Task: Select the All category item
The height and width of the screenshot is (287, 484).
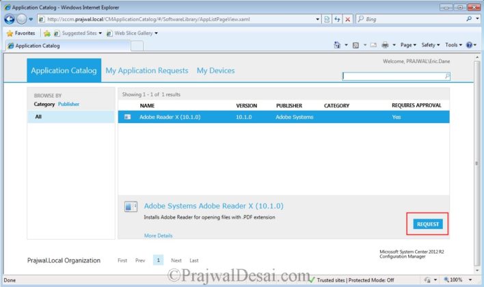Action: [x=71, y=117]
